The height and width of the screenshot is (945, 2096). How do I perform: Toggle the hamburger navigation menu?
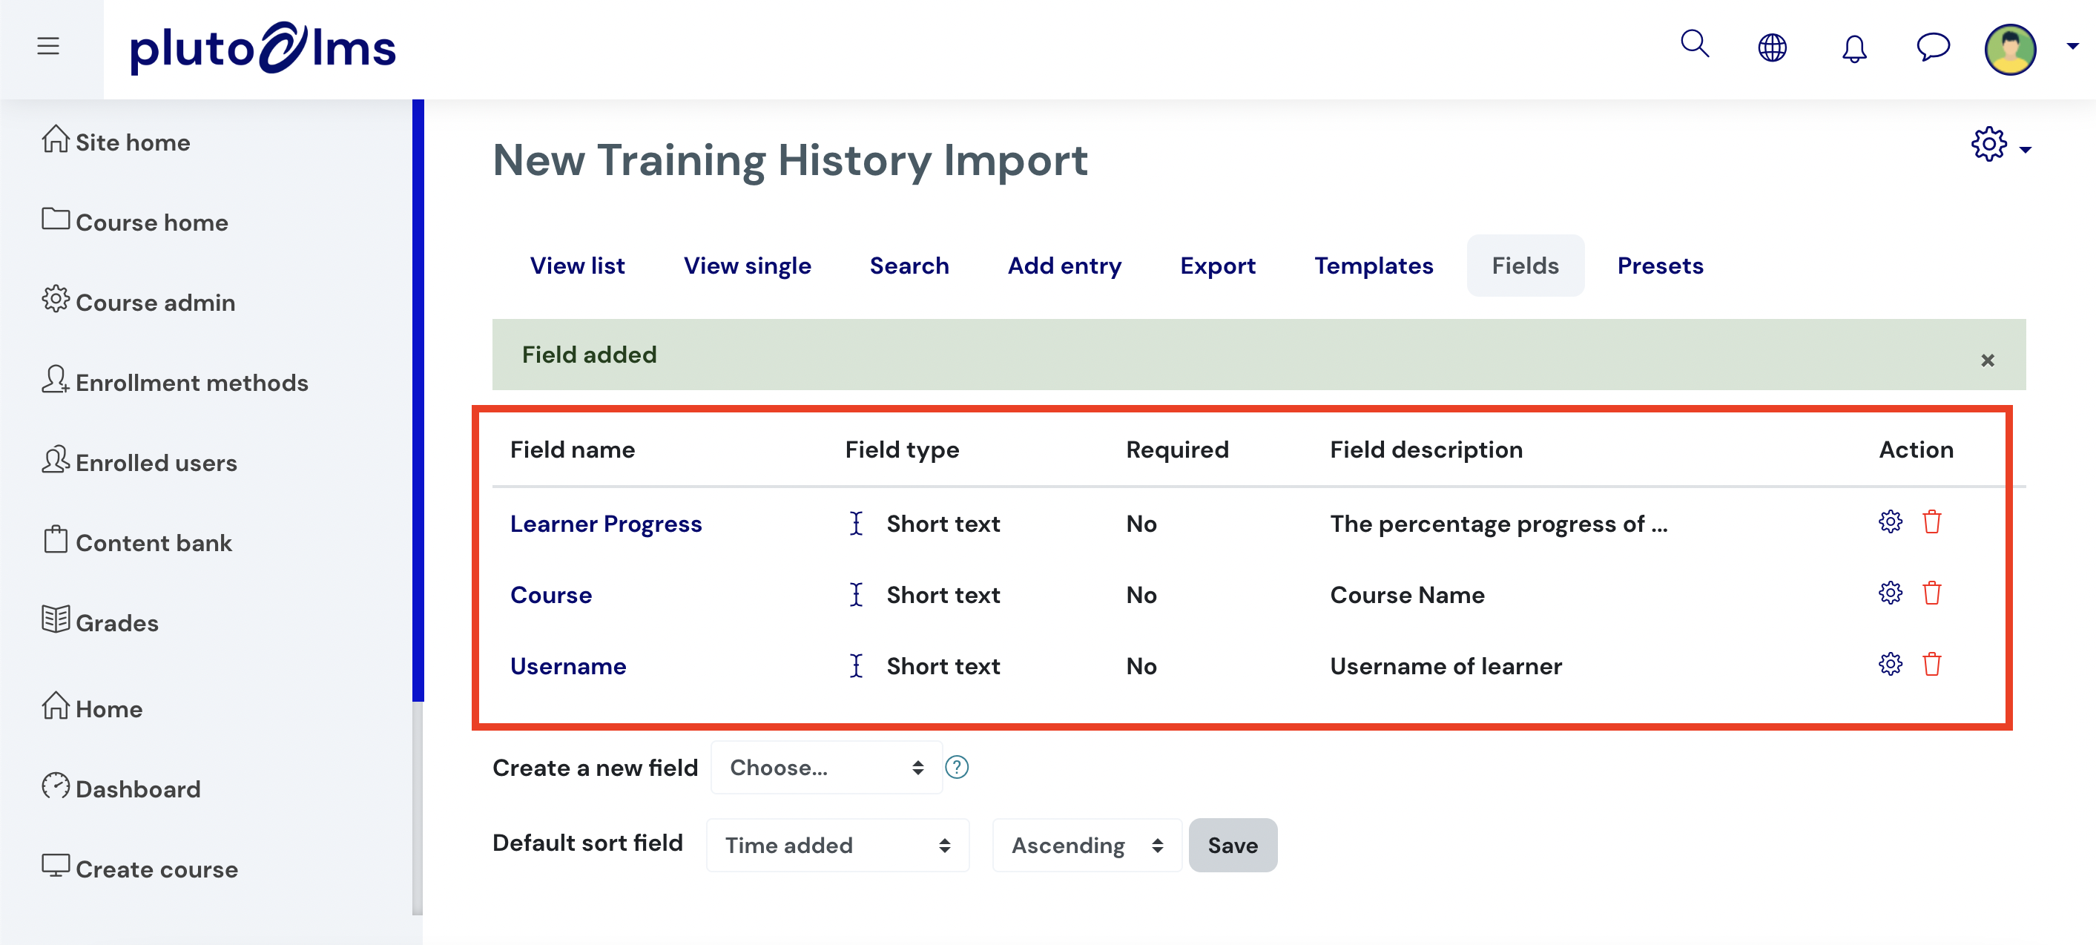[x=48, y=47]
